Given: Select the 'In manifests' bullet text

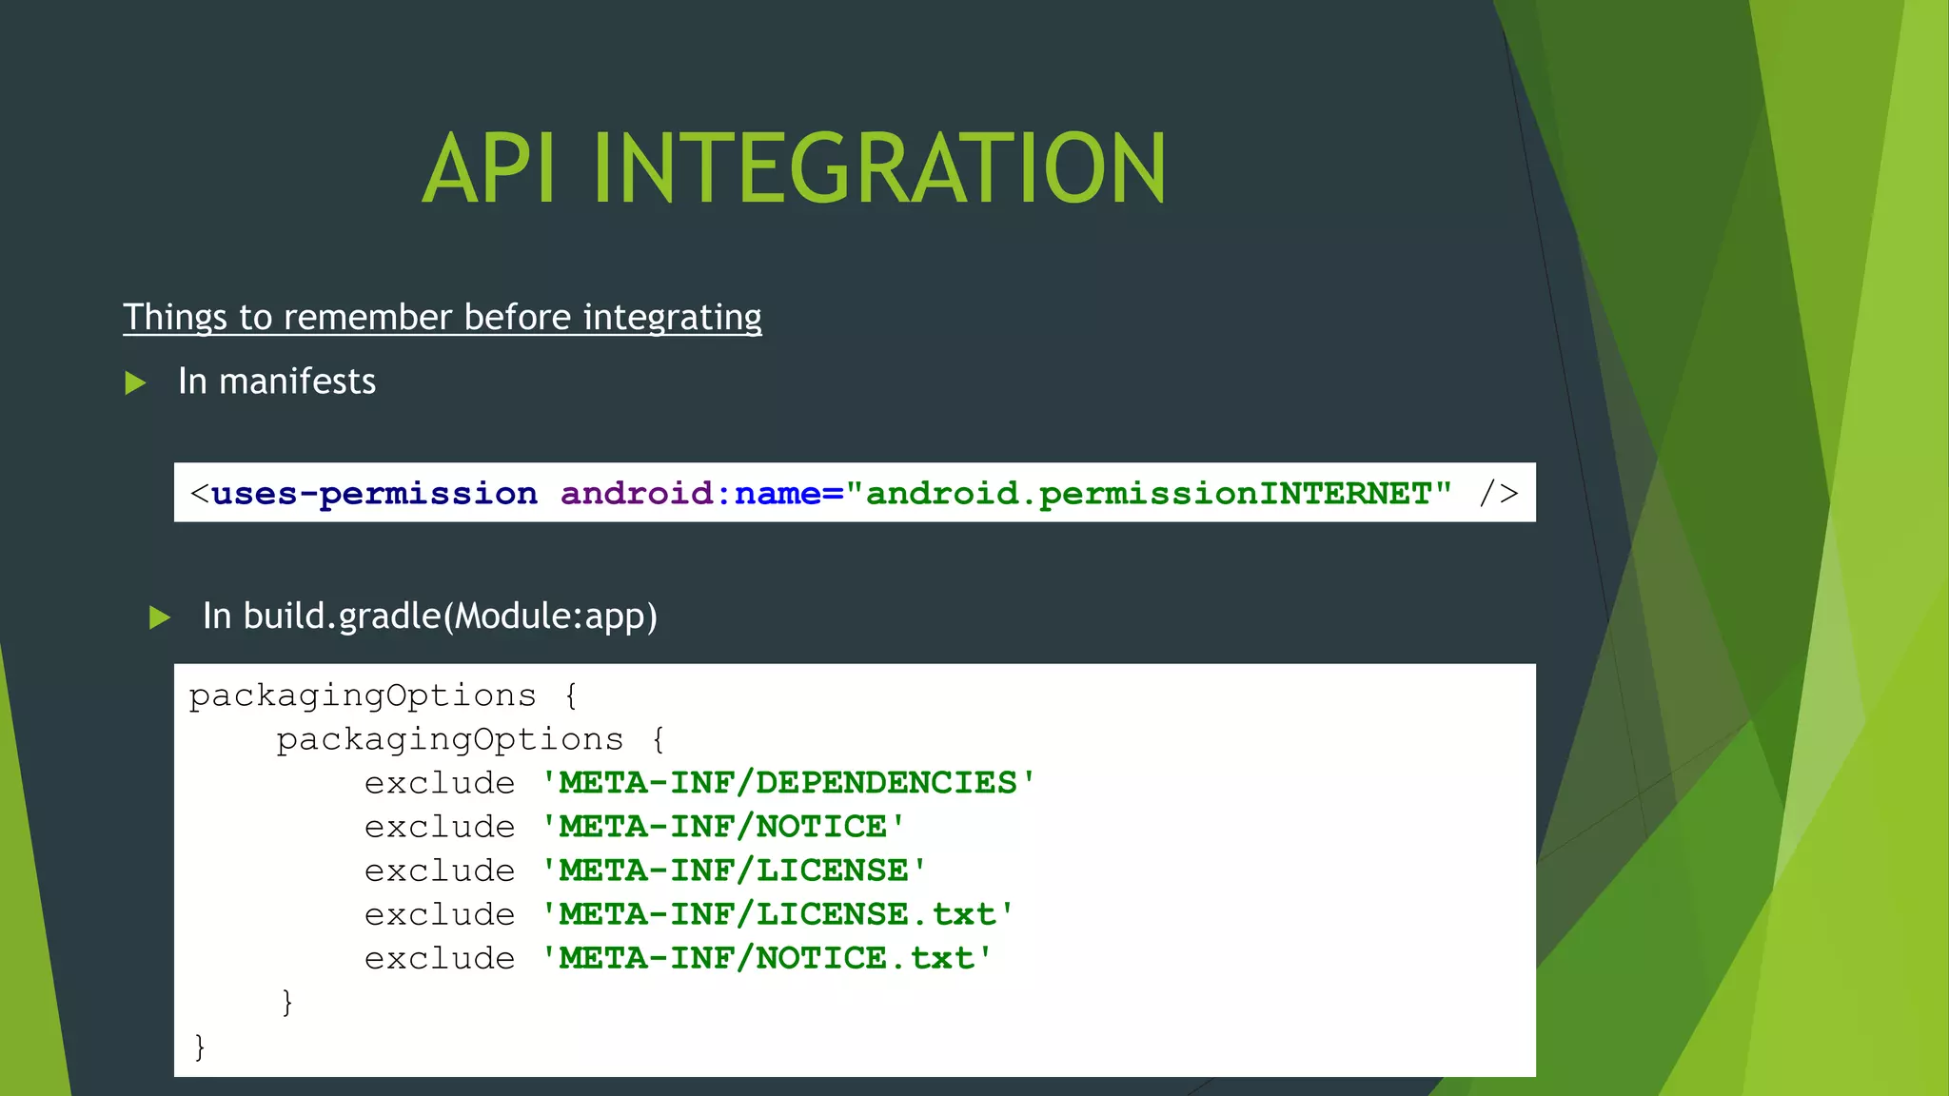Looking at the screenshot, I should coord(277,382).
